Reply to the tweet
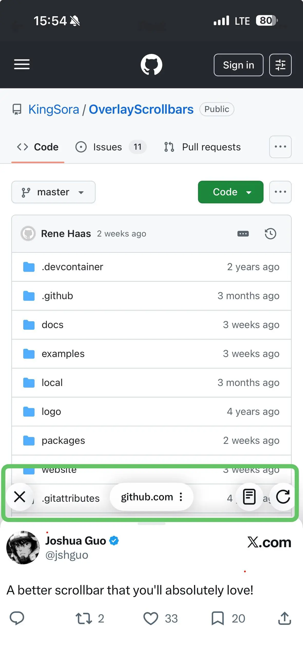303x658 pixels. [17, 618]
